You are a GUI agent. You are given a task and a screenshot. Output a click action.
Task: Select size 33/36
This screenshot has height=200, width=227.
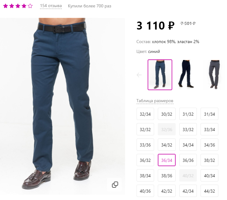145,145
